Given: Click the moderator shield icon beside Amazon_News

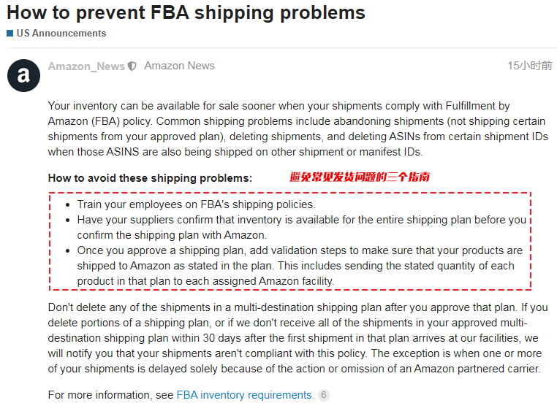Looking at the screenshot, I should [132, 66].
